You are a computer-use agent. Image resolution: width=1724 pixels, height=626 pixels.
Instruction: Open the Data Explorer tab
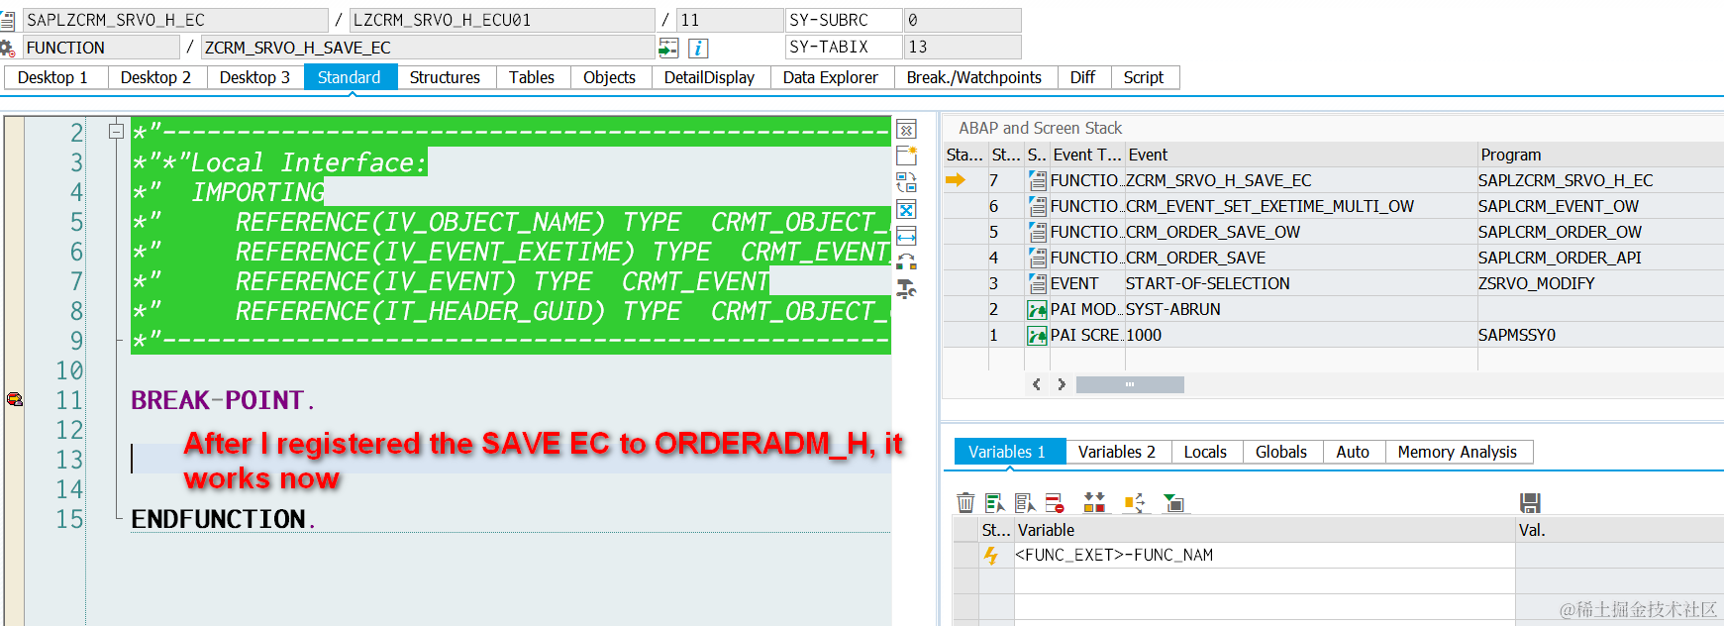pyautogui.click(x=831, y=77)
